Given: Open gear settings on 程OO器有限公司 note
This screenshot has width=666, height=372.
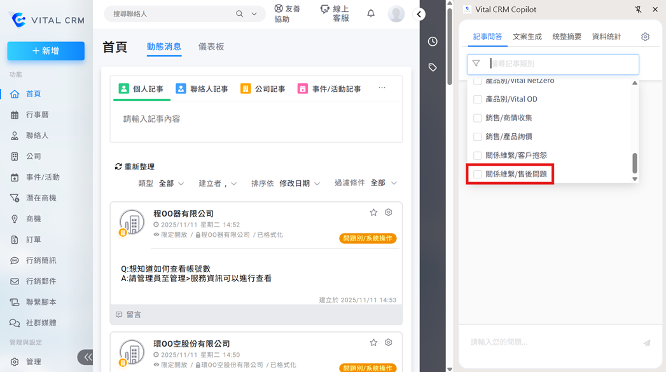Looking at the screenshot, I should tap(389, 213).
